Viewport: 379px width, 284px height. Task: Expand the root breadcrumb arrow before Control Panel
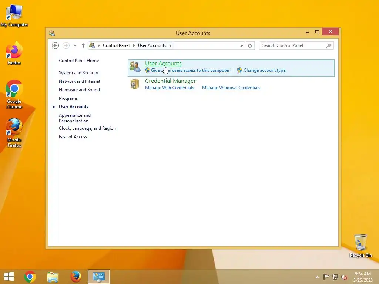tap(98, 45)
